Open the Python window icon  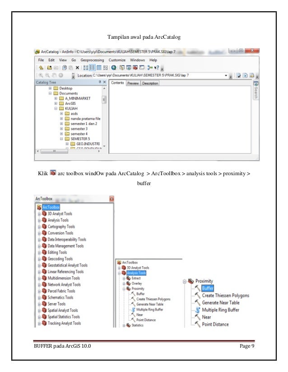[x=142, y=68]
